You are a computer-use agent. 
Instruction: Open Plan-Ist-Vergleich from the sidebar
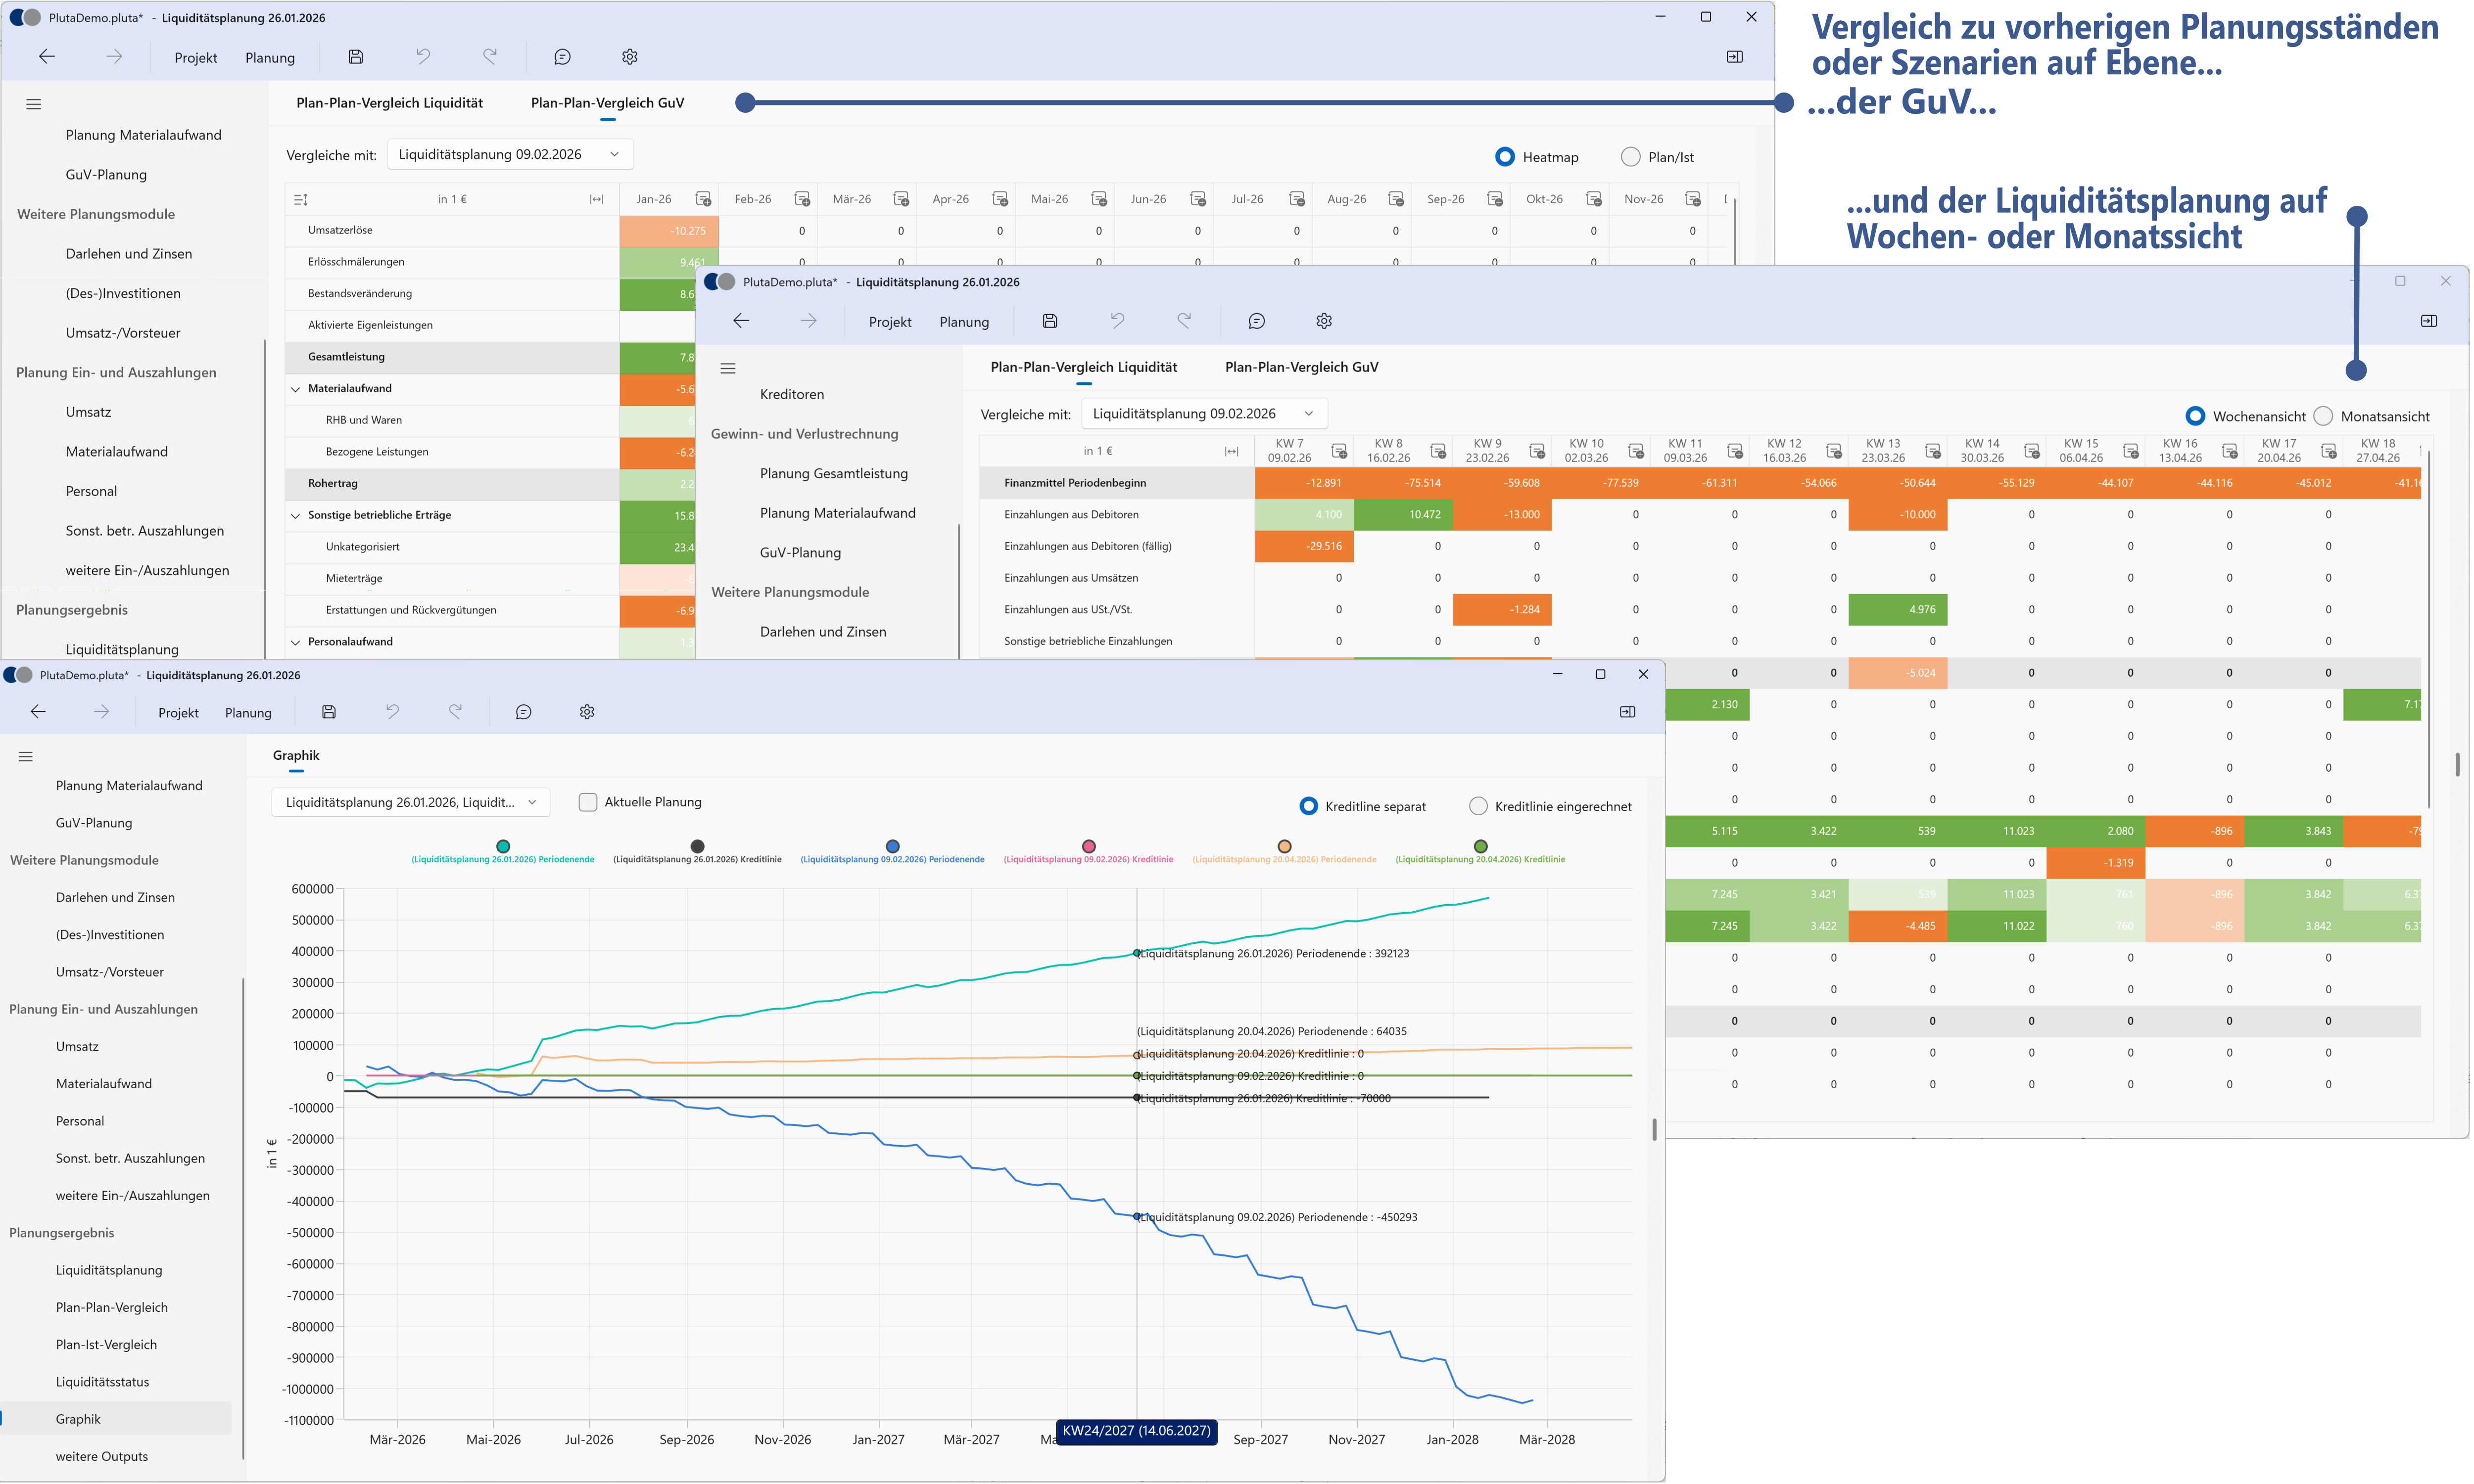coord(106,1344)
